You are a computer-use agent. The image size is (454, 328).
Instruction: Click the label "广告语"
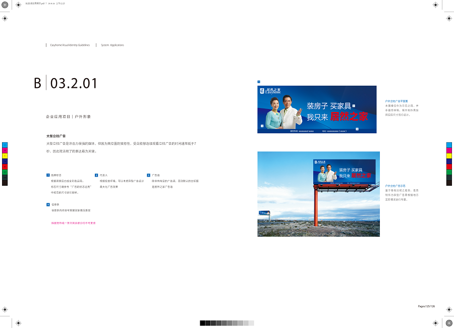(156, 175)
